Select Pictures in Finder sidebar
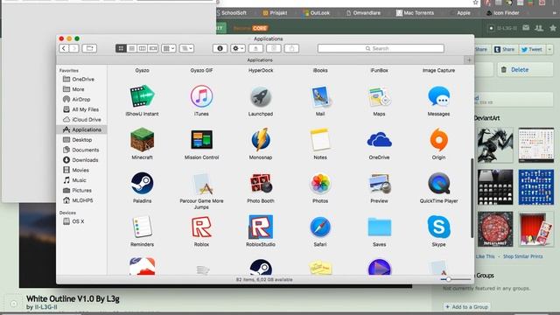The width and height of the screenshot is (560, 315). 81,191
